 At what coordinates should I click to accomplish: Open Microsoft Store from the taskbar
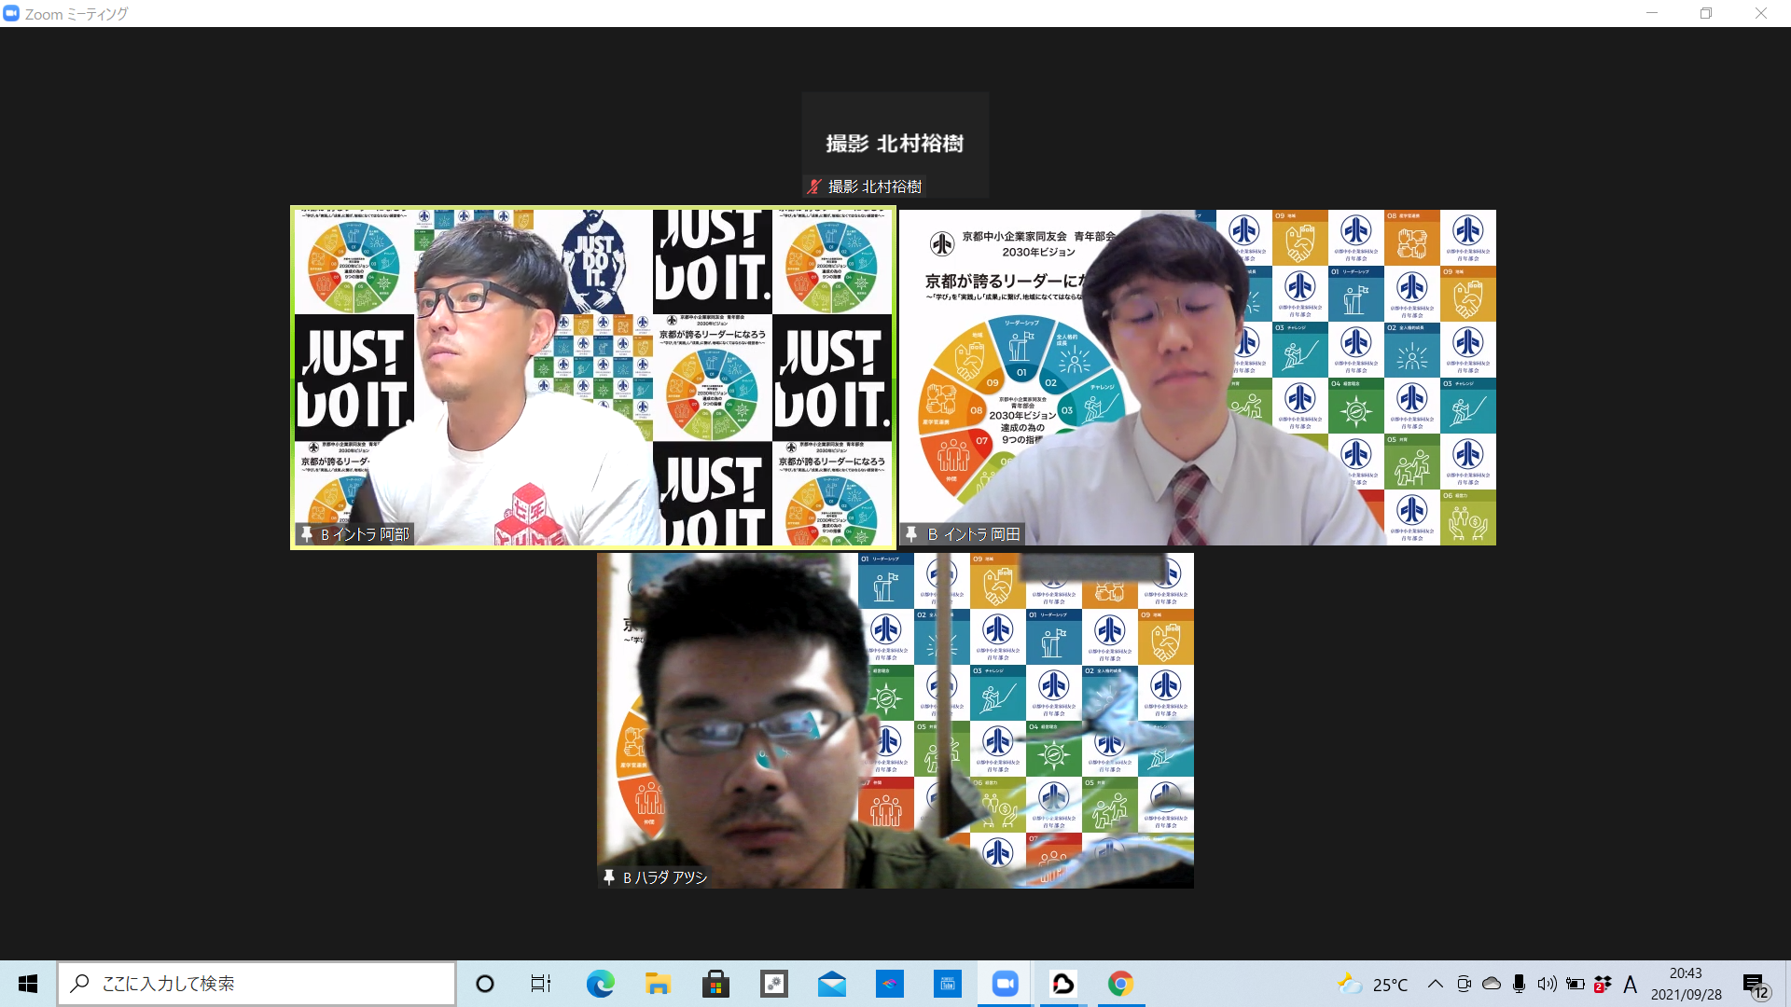(x=715, y=984)
